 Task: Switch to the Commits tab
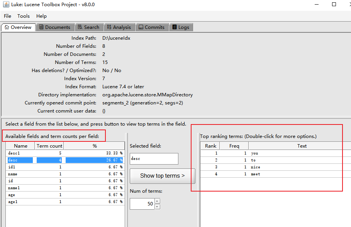(152, 27)
